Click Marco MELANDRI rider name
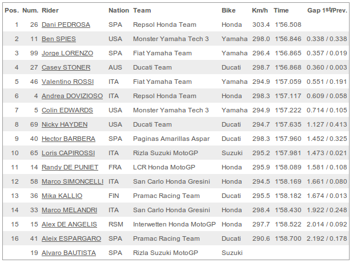Image resolution: width=353 pixels, height=263 pixels. click(x=69, y=210)
